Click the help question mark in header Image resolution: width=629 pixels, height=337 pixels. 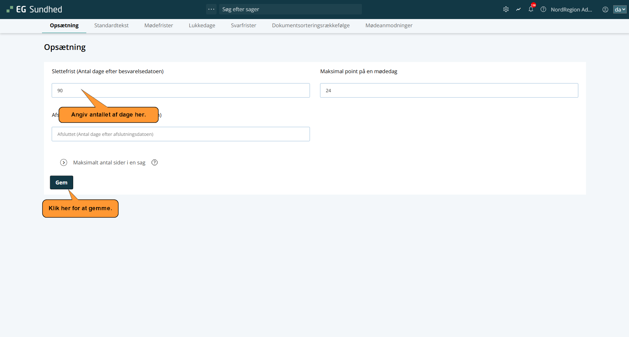[x=543, y=10]
